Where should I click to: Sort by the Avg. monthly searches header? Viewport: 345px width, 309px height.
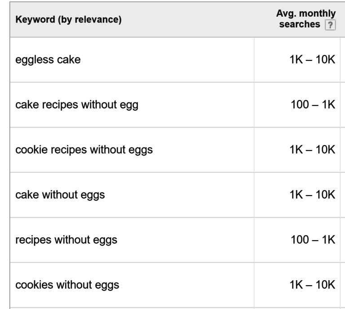click(x=306, y=19)
